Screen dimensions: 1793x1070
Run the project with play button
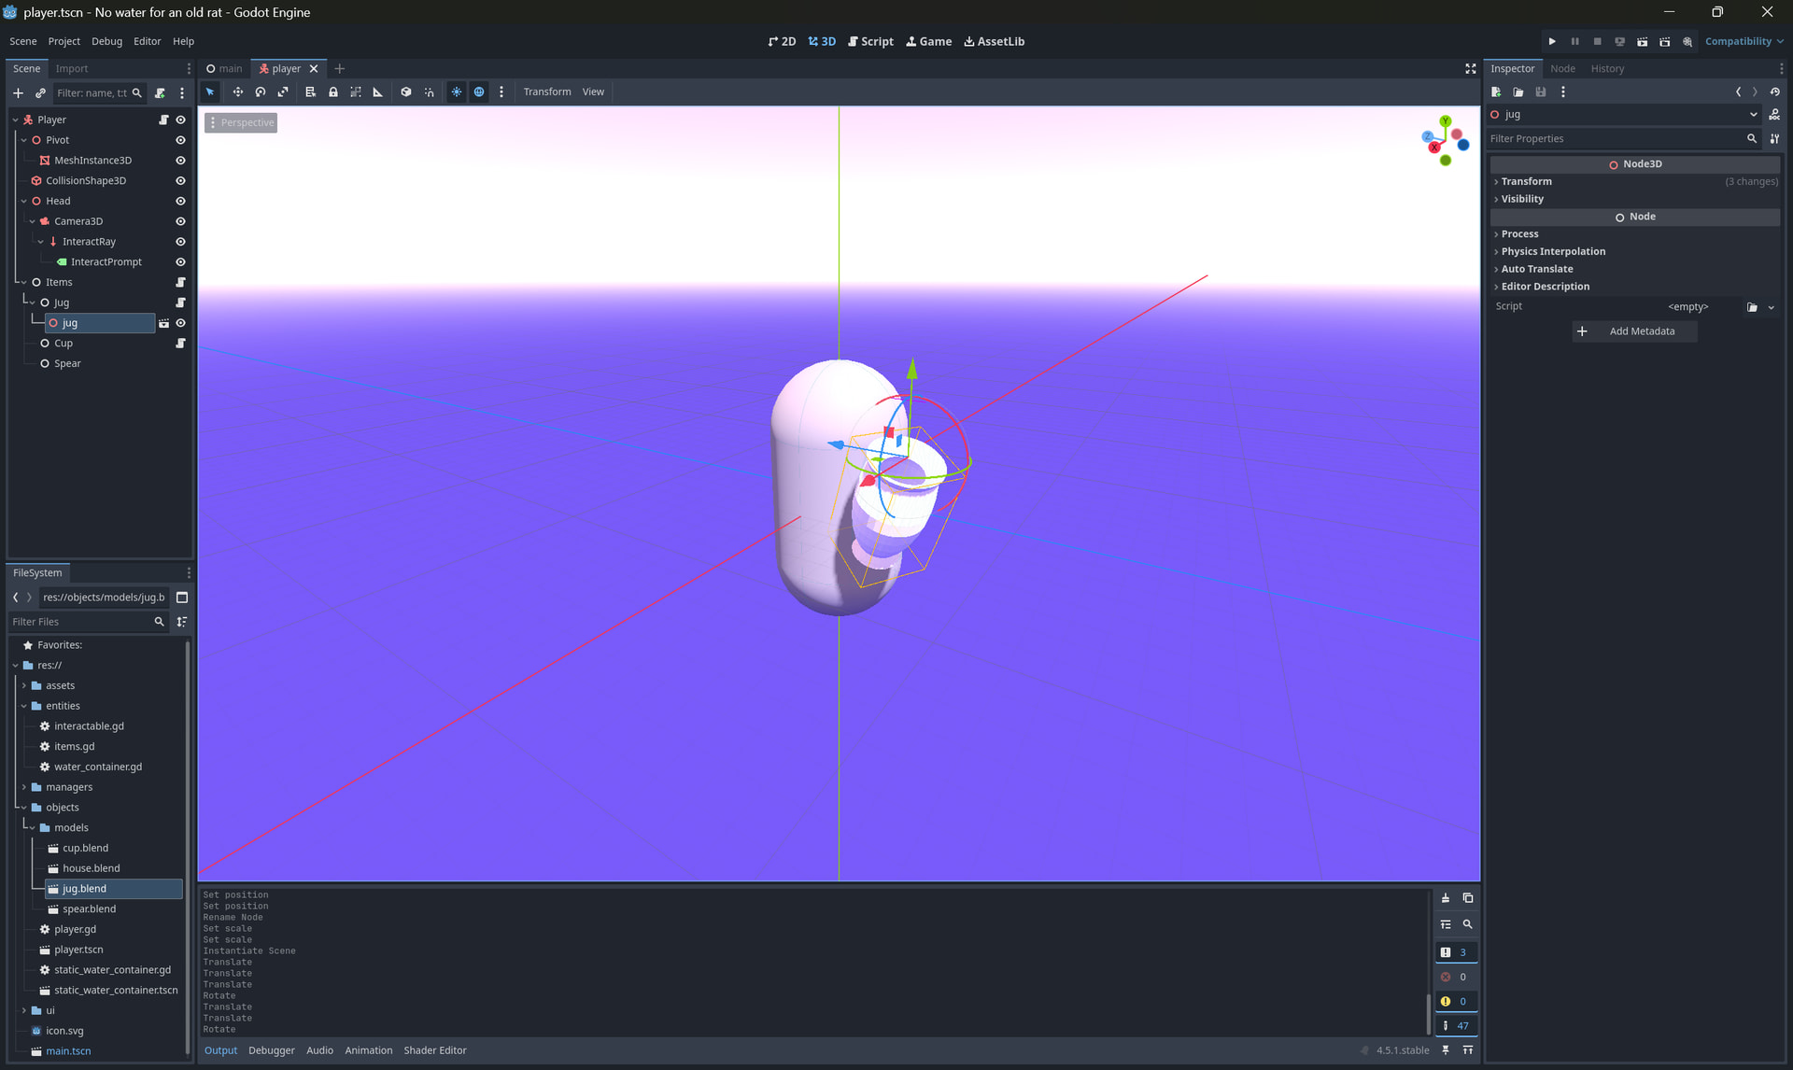tap(1552, 41)
